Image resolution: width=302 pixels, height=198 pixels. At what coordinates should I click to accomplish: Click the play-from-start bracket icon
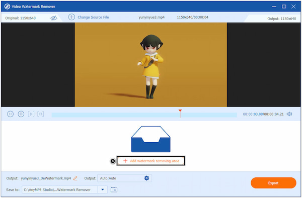tap(31, 114)
